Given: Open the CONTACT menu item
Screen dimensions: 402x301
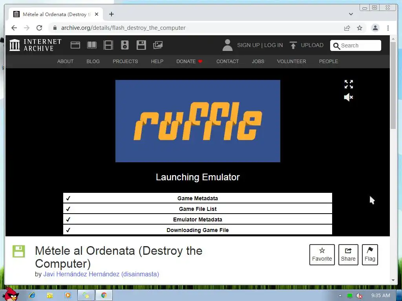Looking at the screenshot, I should 227,62.
